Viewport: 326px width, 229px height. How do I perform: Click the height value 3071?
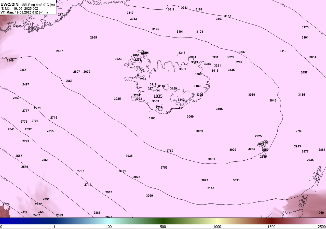[x=123, y=171]
